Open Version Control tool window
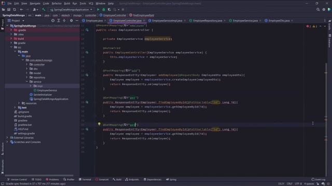 (x=17, y=179)
